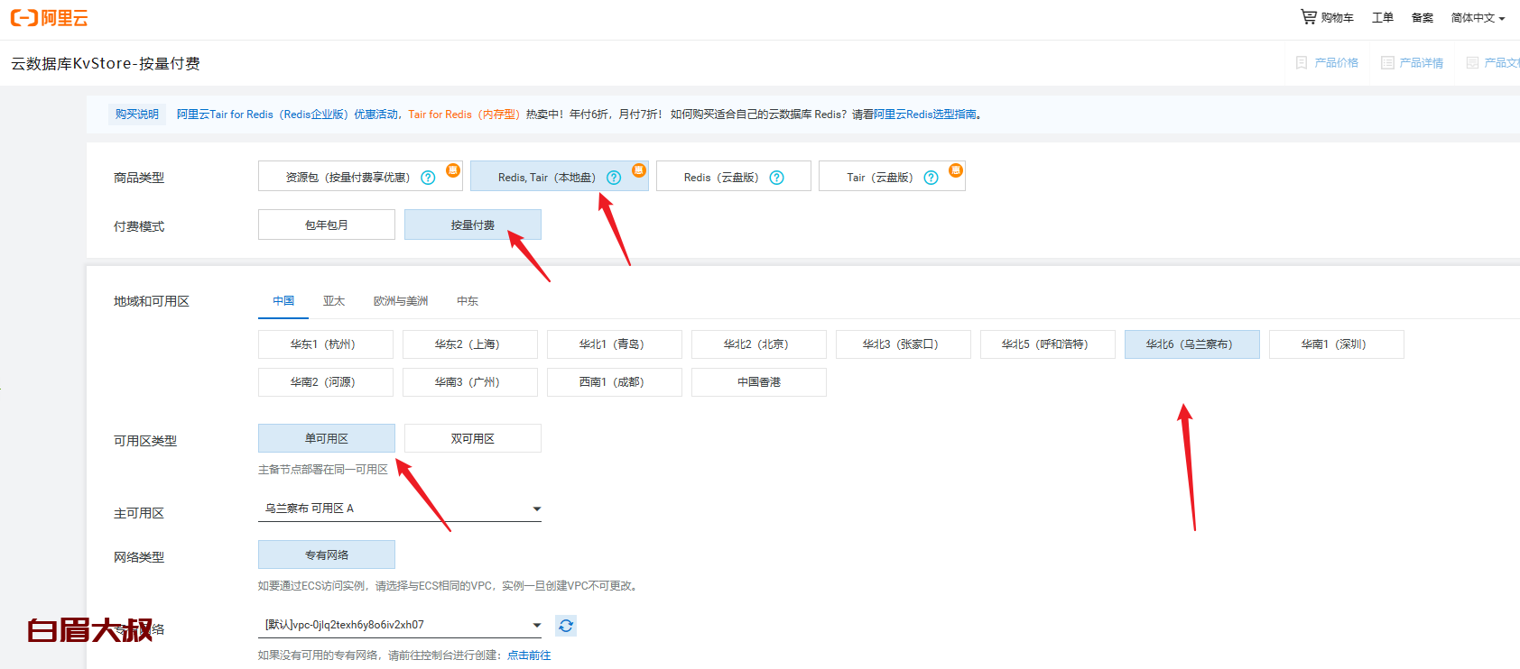Open the cut-off product docs link at right edge
This screenshot has height=669, width=1520.
click(x=1494, y=63)
